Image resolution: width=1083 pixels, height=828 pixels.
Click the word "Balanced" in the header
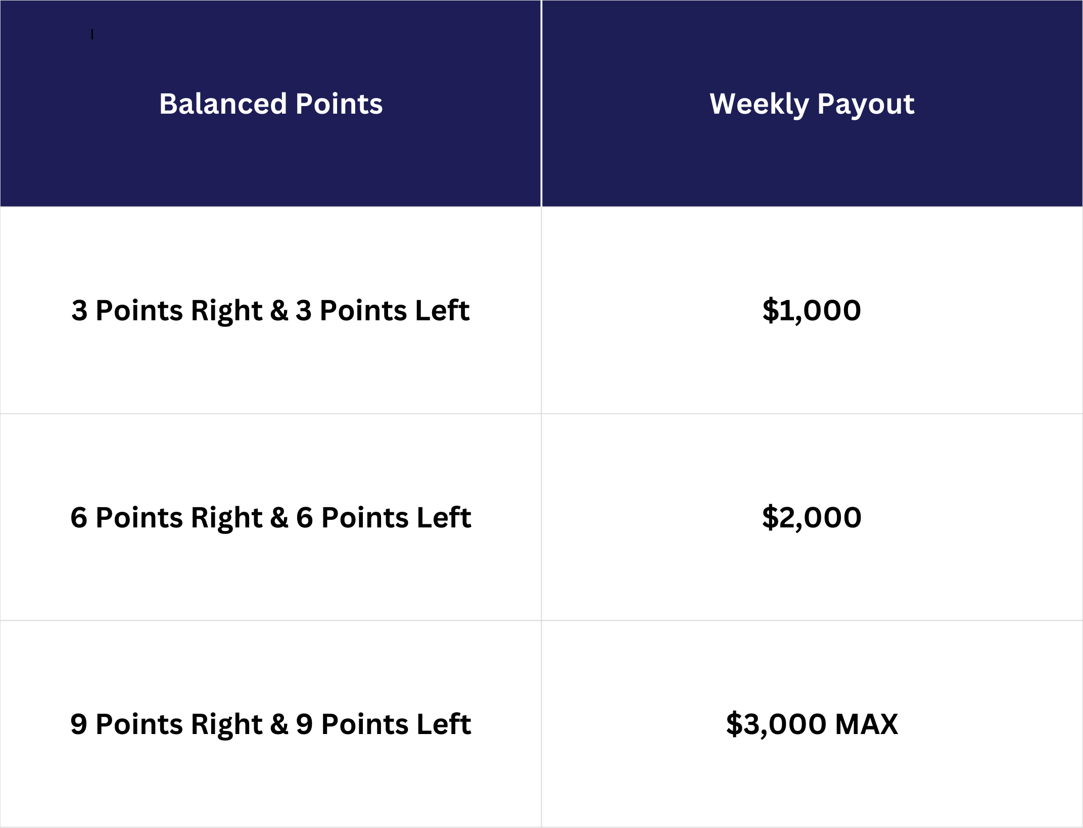click(x=223, y=104)
